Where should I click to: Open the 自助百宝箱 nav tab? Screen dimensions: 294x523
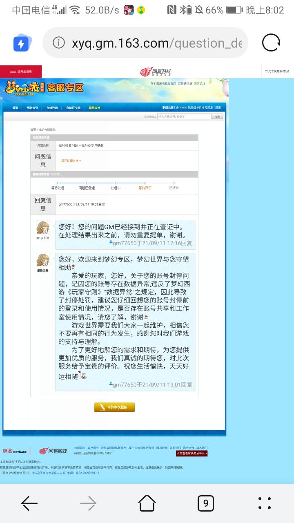(x=73, y=108)
